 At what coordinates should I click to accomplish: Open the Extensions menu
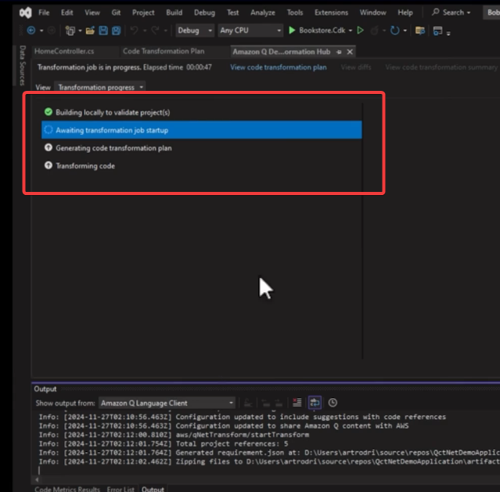click(x=331, y=13)
